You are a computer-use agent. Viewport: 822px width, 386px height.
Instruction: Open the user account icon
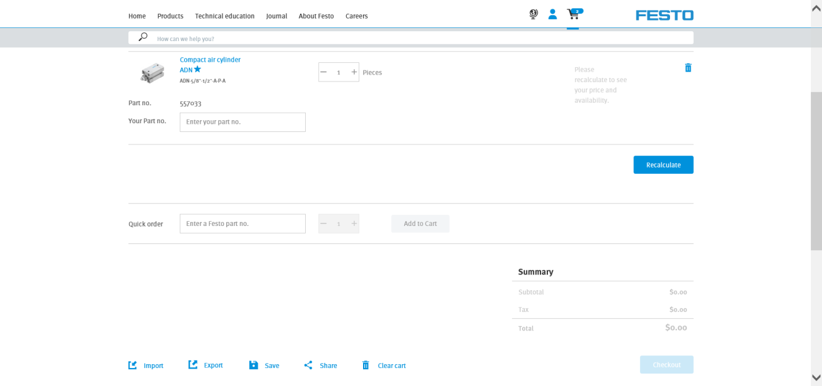pyautogui.click(x=552, y=14)
